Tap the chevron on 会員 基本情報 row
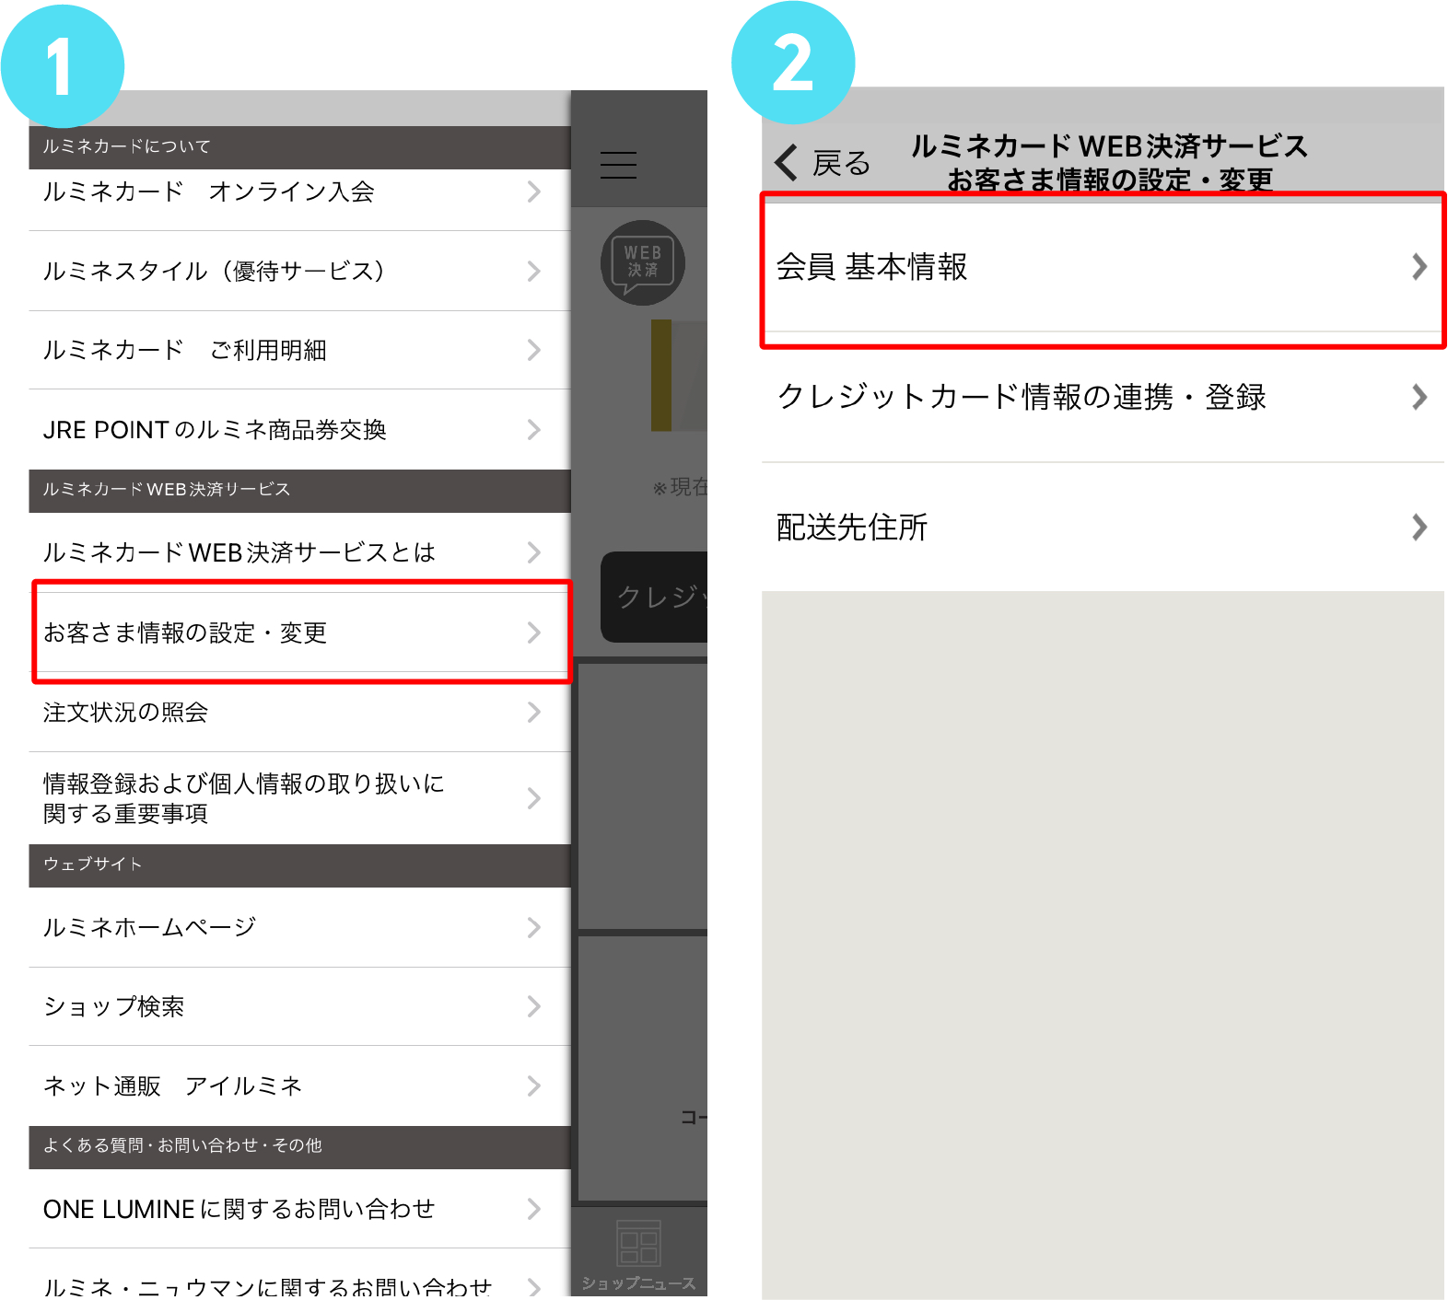Screen dimensions: 1448x1300 tap(1419, 267)
